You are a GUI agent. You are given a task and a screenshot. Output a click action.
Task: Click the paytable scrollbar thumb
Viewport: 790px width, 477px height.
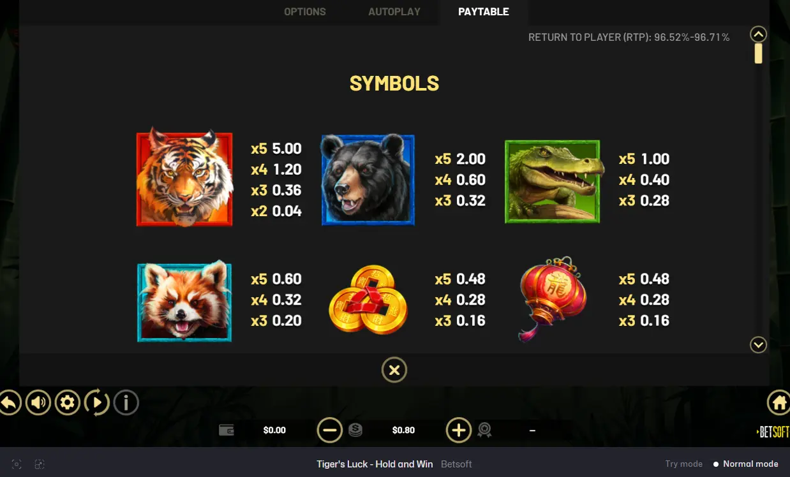758,54
